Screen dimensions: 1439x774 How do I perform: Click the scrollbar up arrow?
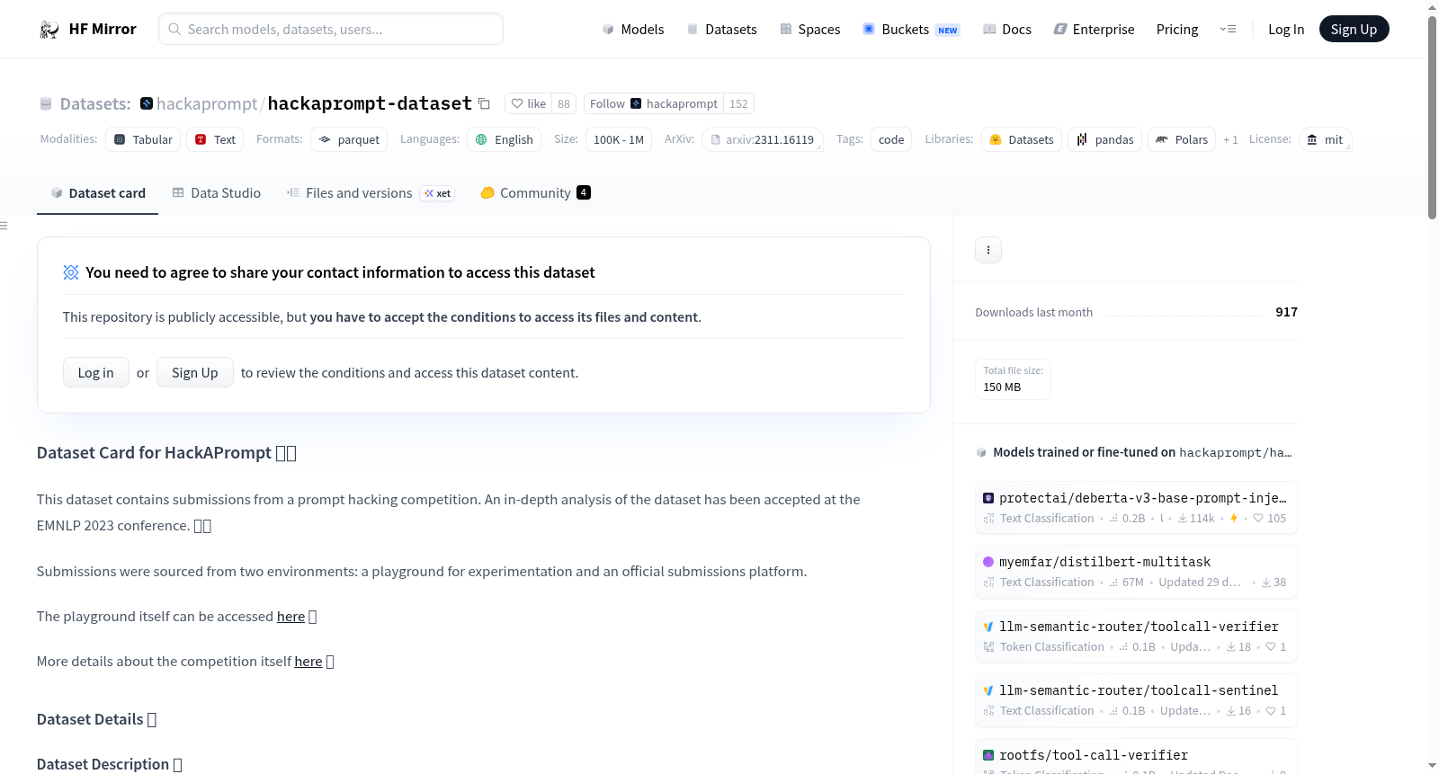pos(1432,7)
